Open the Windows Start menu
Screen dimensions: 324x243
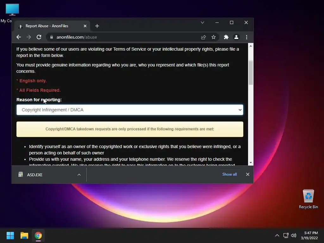[10, 235]
